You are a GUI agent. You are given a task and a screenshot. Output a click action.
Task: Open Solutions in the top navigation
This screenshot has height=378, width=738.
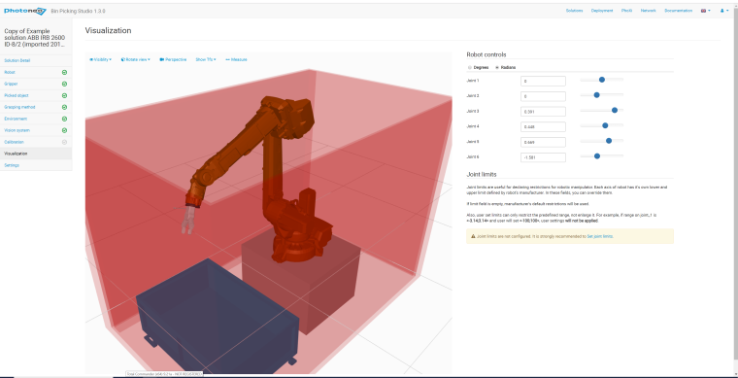point(574,11)
